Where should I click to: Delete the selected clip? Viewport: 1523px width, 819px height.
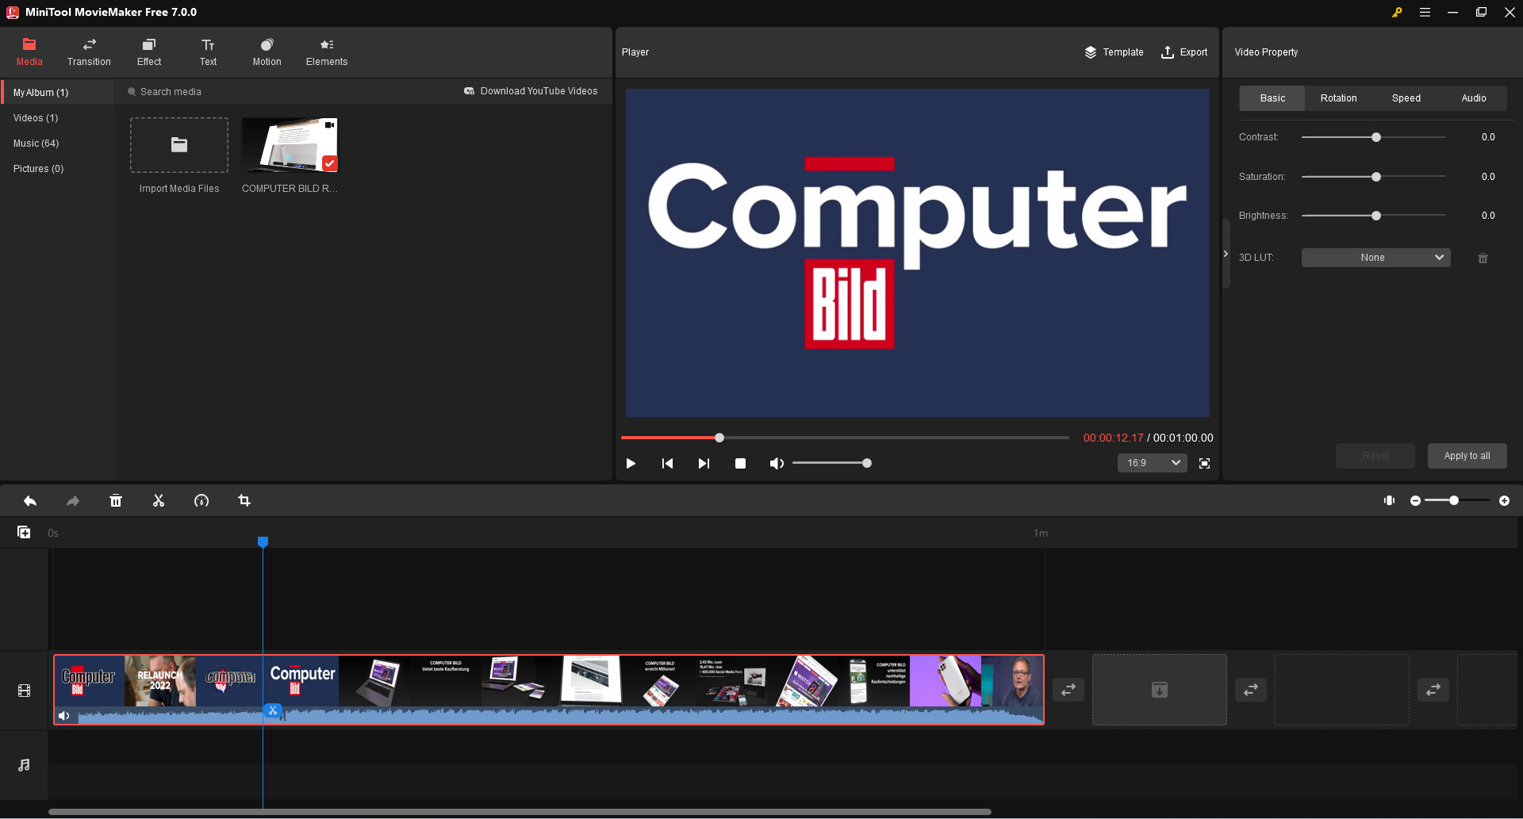point(116,500)
